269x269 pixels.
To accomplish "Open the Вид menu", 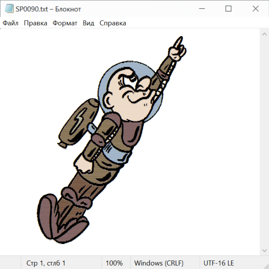I will tap(88, 23).
